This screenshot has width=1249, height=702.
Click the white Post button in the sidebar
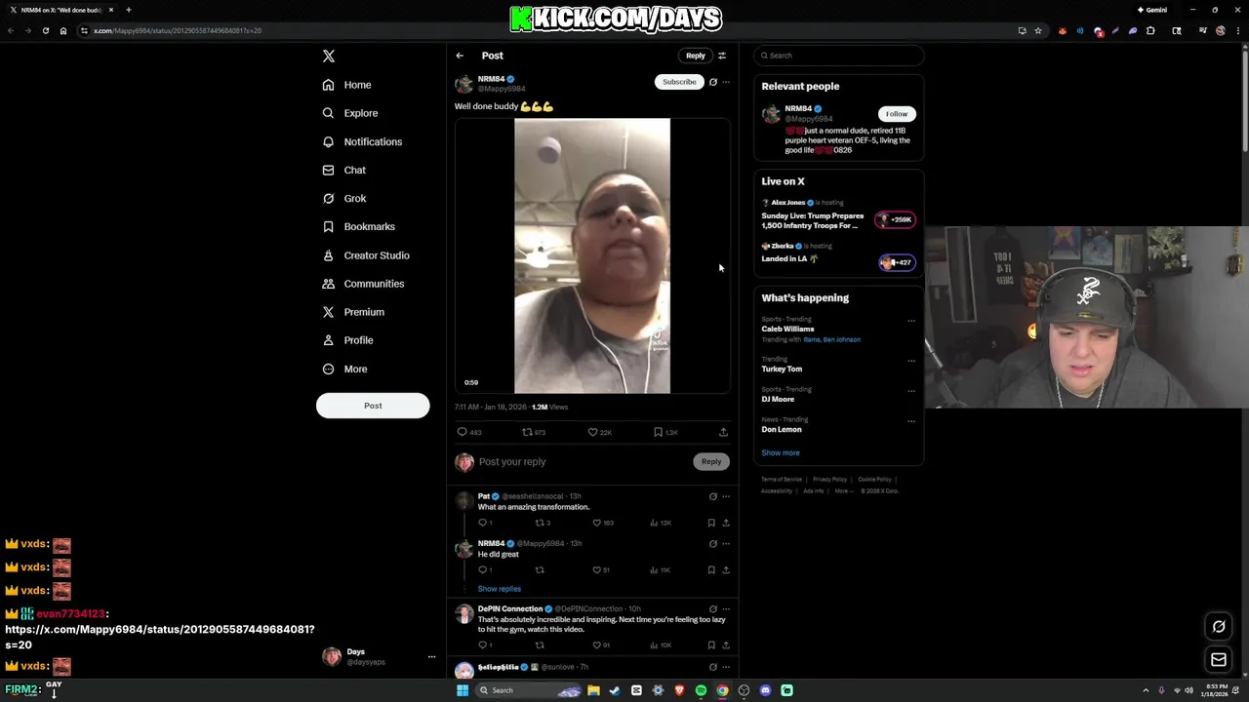click(x=373, y=406)
